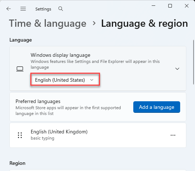Open the hamburger navigation menu
Screen dimensions: 195x171
[23, 9]
